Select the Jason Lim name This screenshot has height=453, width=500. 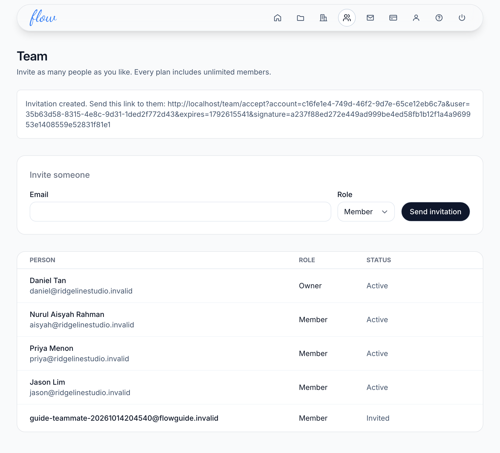(x=47, y=382)
